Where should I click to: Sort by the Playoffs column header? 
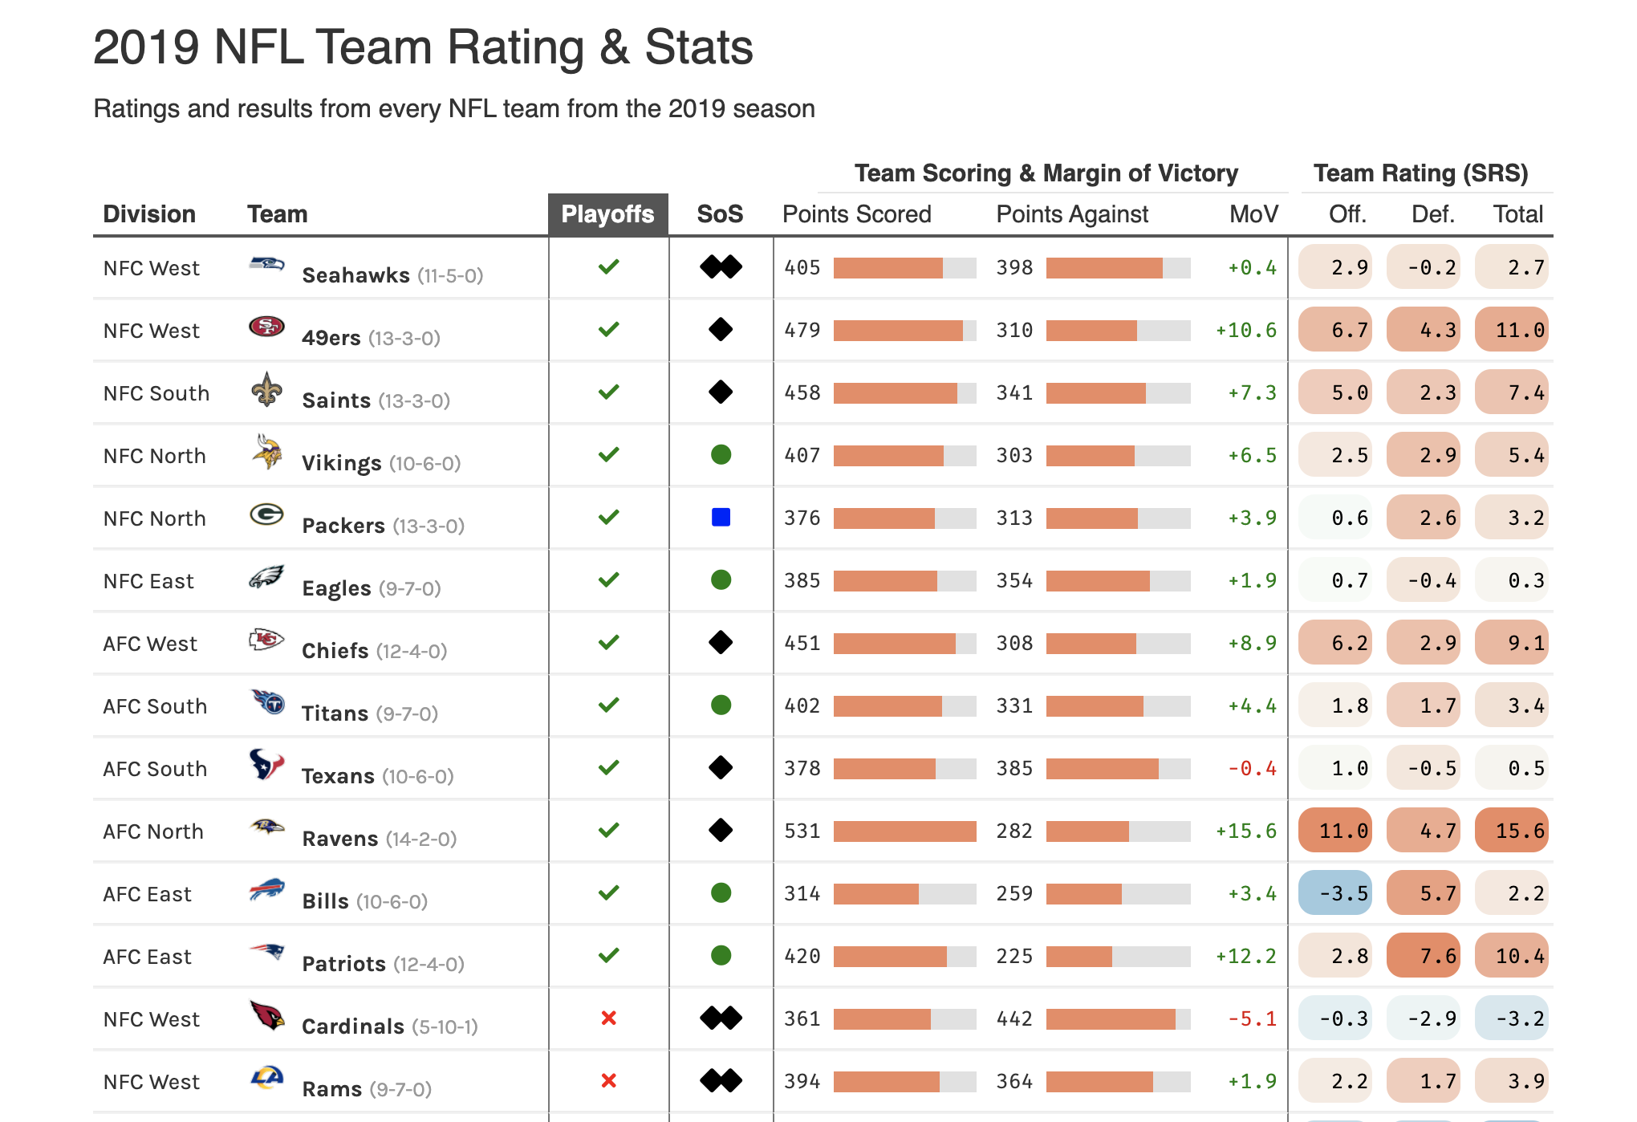pyautogui.click(x=607, y=214)
